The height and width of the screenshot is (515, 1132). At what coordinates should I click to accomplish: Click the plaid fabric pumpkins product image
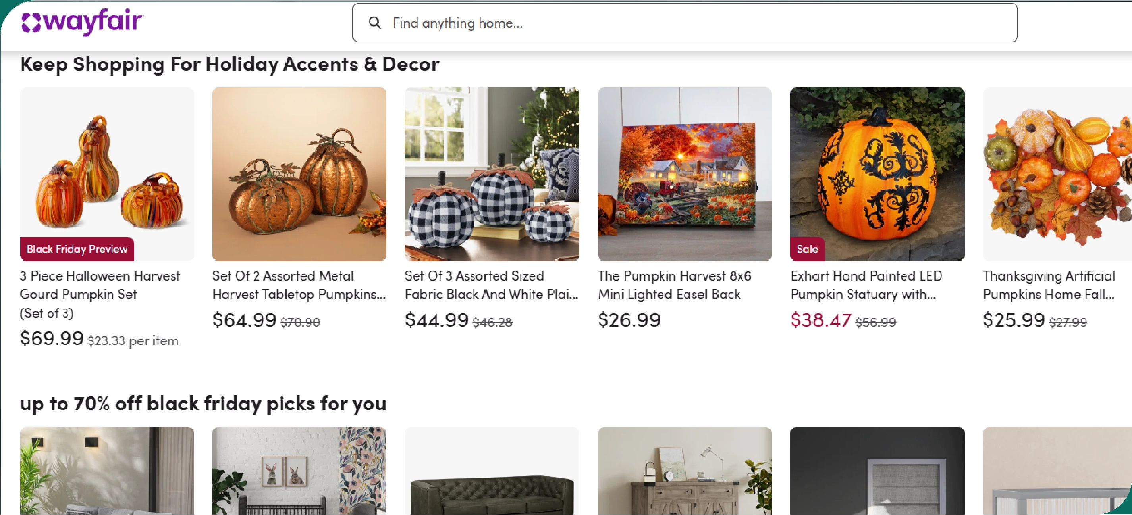click(491, 173)
